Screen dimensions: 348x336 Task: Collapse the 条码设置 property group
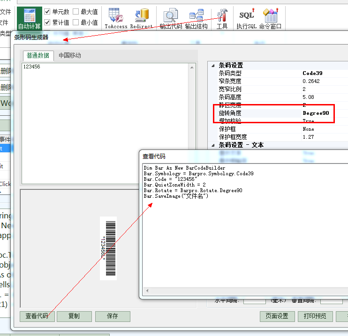tap(213, 66)
